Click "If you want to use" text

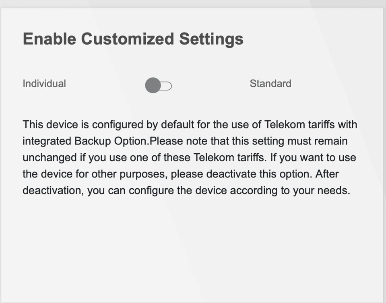[313, 157]
